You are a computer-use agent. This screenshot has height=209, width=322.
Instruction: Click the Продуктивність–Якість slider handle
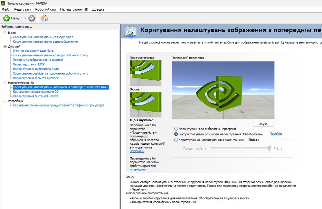(x=269, y=148)
